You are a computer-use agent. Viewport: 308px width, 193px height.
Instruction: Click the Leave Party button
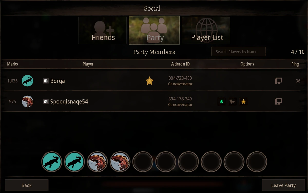click(283, 185)
